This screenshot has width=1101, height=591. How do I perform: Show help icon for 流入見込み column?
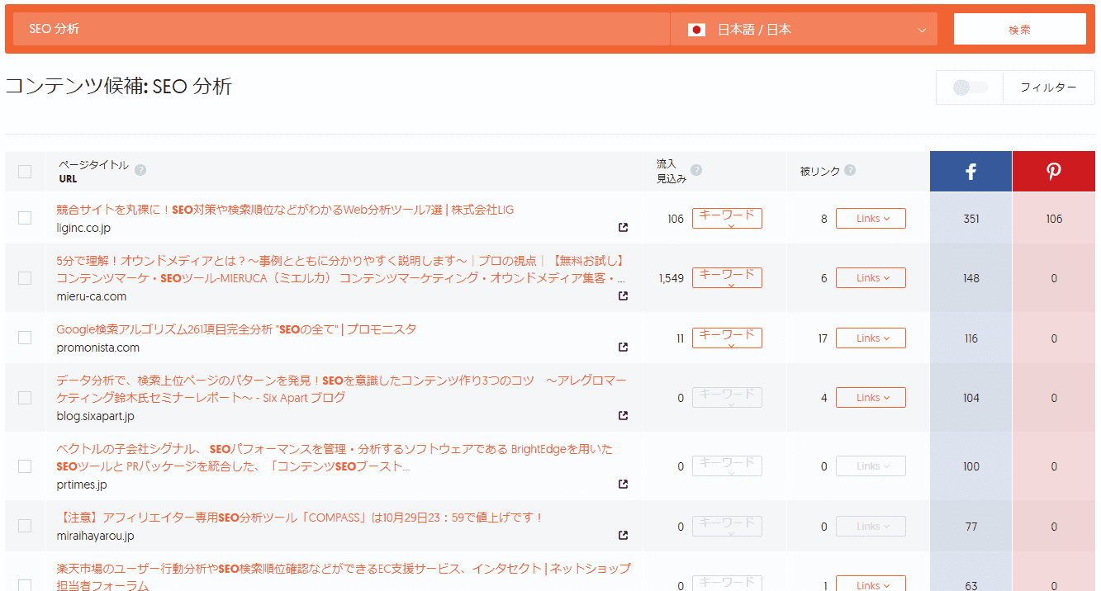[696, 170]
